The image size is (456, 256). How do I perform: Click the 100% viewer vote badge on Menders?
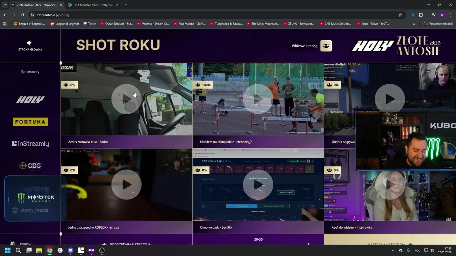pyautogui.click(x=203, y=85)
